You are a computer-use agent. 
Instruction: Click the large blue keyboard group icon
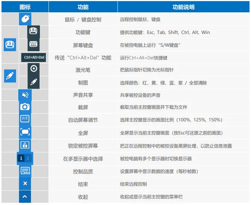pos(10,45)
